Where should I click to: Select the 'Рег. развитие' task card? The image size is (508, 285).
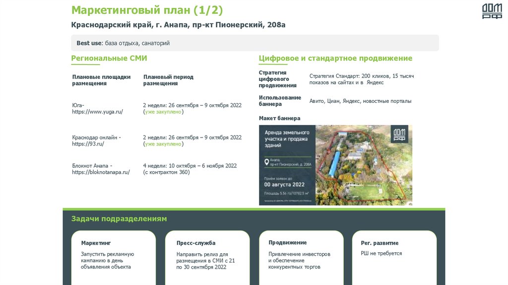tap(394, 258)
